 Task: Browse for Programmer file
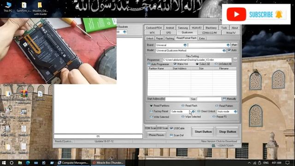coord(235,60)
